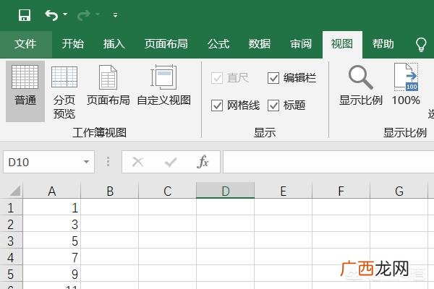This screenshot has height=289, width=434.
Task: Select column A header
Action: [x=52, y=191]
